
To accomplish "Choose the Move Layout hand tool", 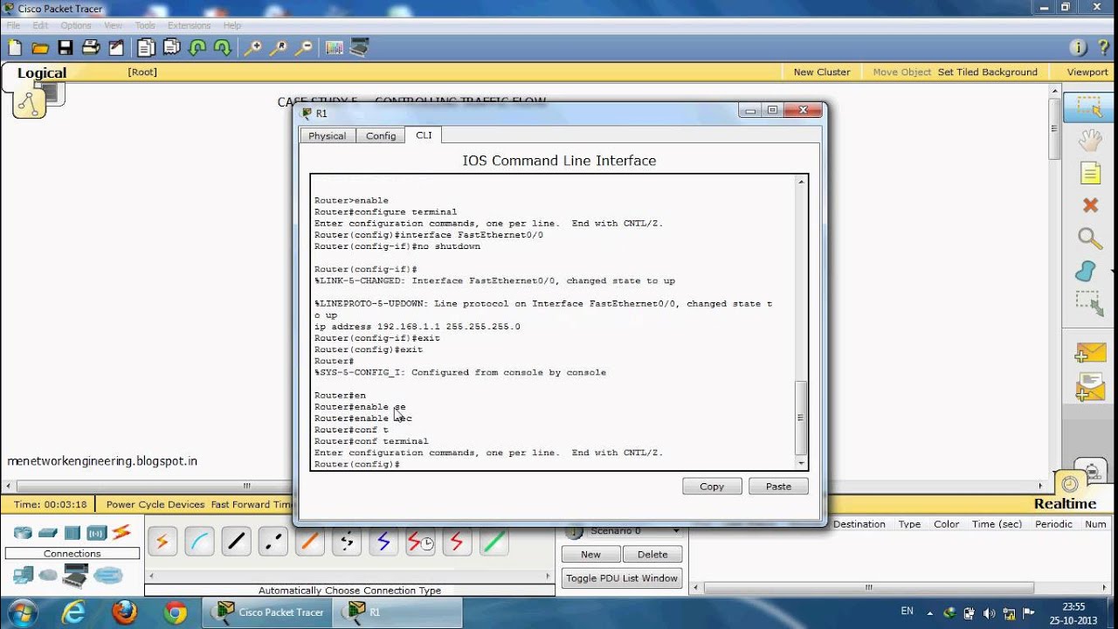I will pos(1089,140).
